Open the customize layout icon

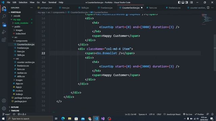point(191,2)
